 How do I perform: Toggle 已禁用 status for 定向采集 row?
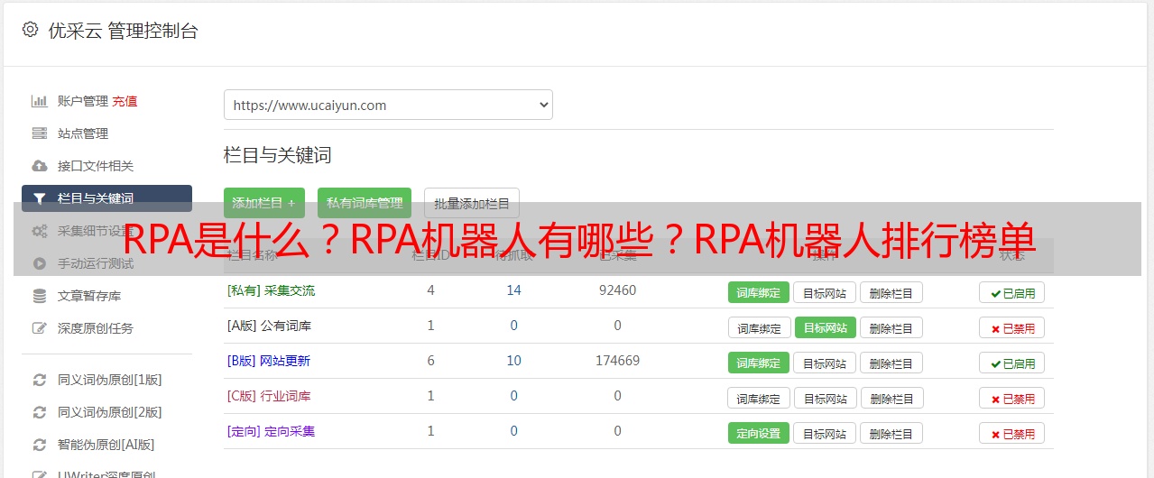click(x=1011, y=433)
